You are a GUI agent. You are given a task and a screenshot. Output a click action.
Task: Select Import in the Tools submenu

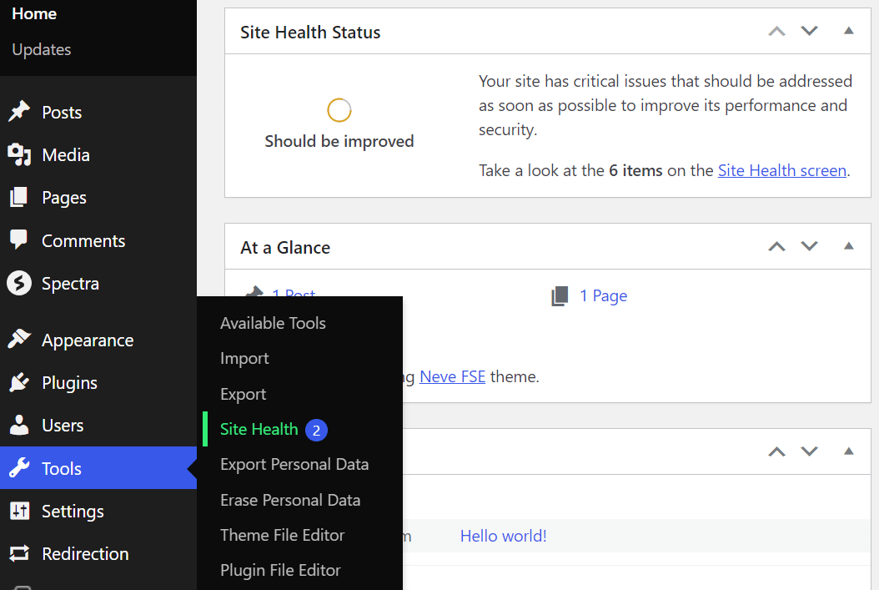(x=244, y=358)
